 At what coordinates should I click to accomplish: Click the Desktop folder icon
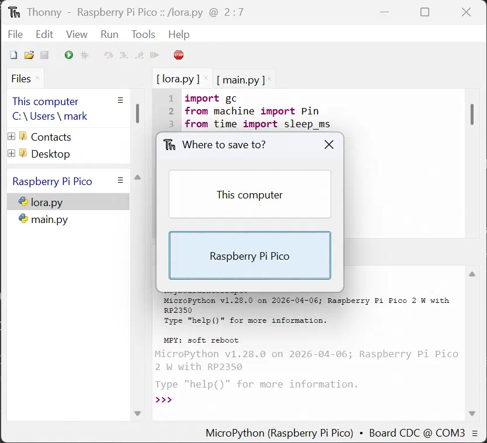pos(23,154)
